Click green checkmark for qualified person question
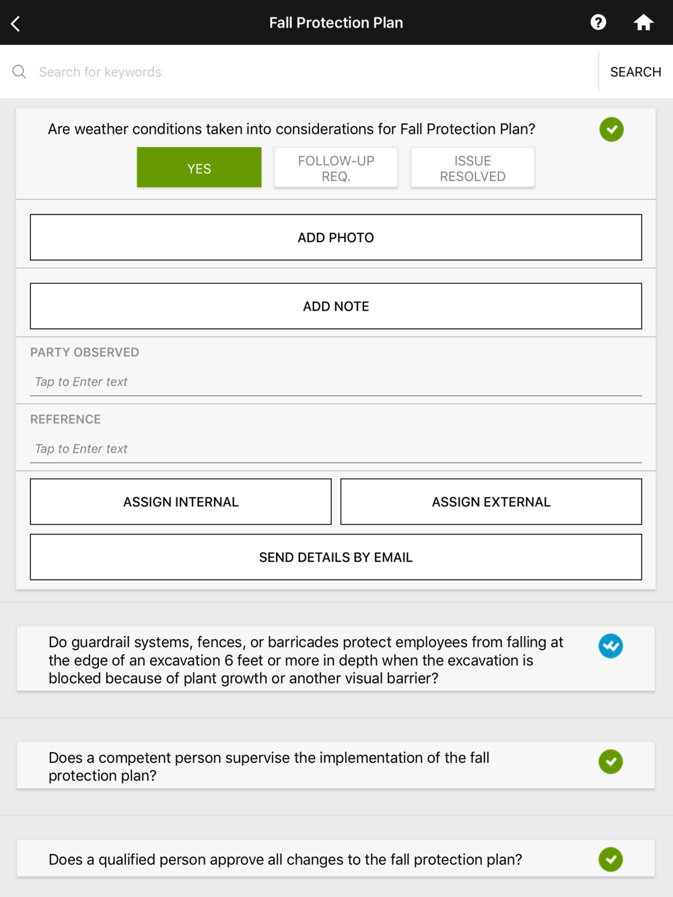The image size is (673, 897). tap(610, 859)
